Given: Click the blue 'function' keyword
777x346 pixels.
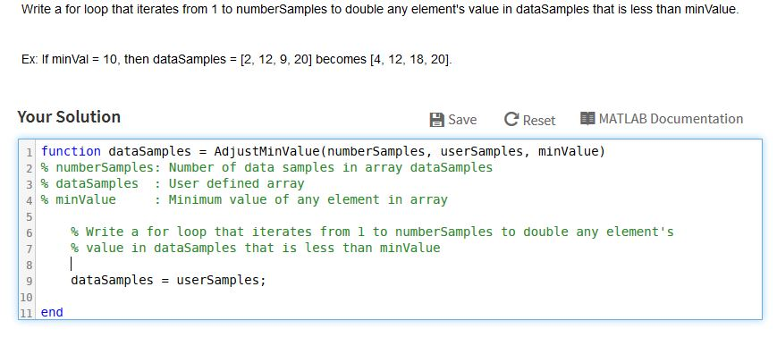Looking at the screenshot, I should 71,151.
